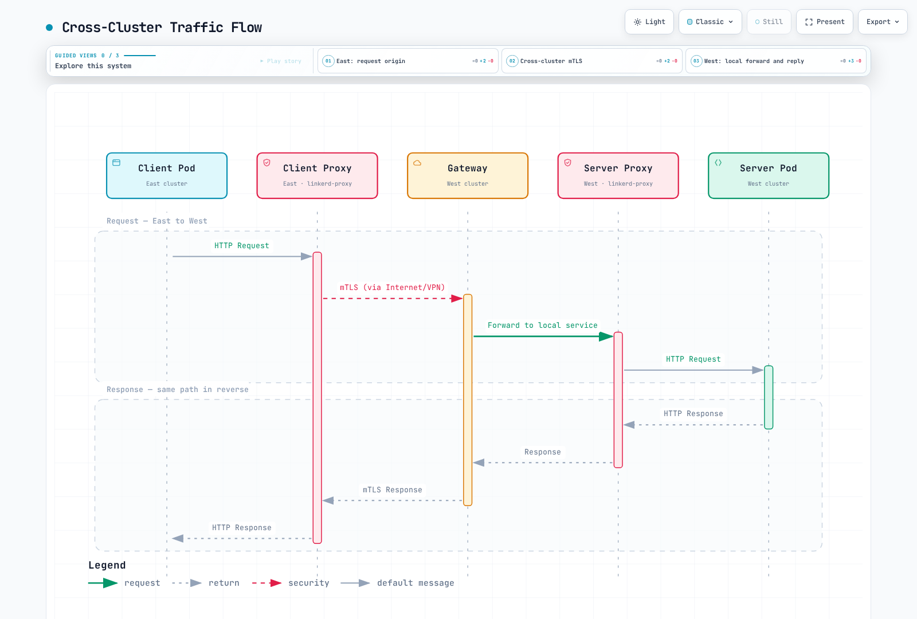This screenshot has width=917, height=619.
Task: Click the blue dot beside the page title
Action: (x=49, y=28)
